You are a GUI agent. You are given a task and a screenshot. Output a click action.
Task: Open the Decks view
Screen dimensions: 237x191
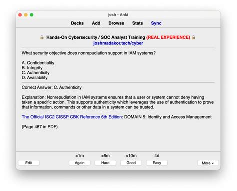click(x=77, y=23)
